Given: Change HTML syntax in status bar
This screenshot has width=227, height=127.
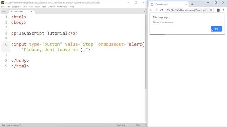Looking at the screenshot, I should coord(137,125).
